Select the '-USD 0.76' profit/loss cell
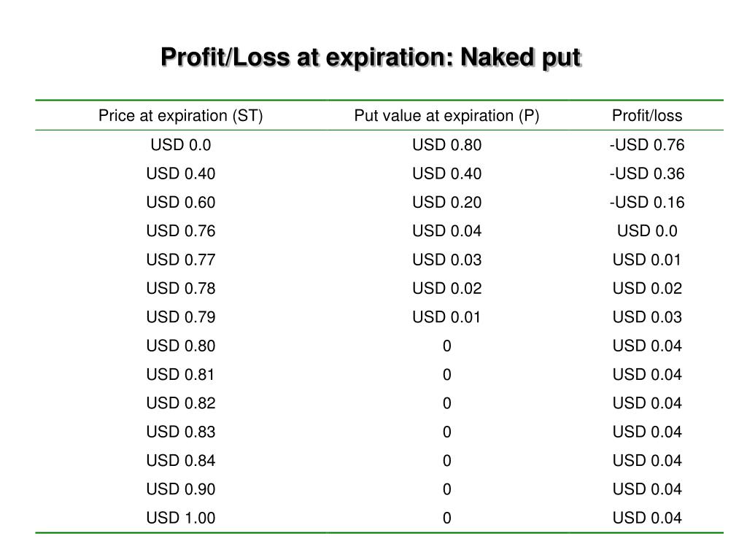 [647, 145]
